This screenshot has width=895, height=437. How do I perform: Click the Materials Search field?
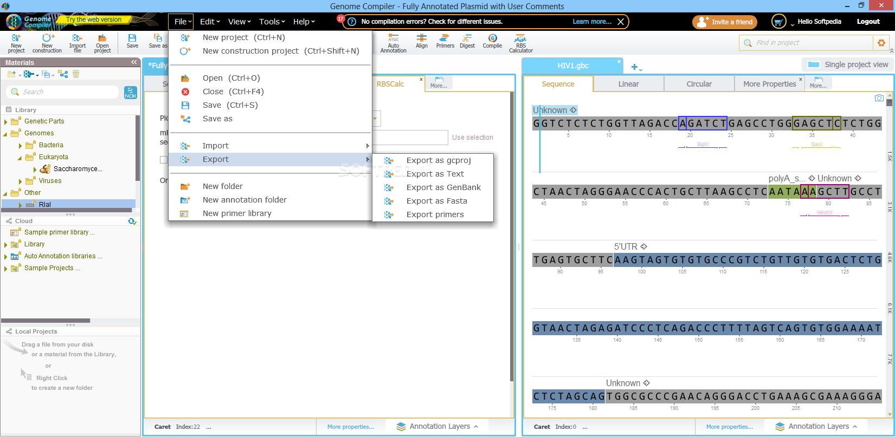click(63, 92)
